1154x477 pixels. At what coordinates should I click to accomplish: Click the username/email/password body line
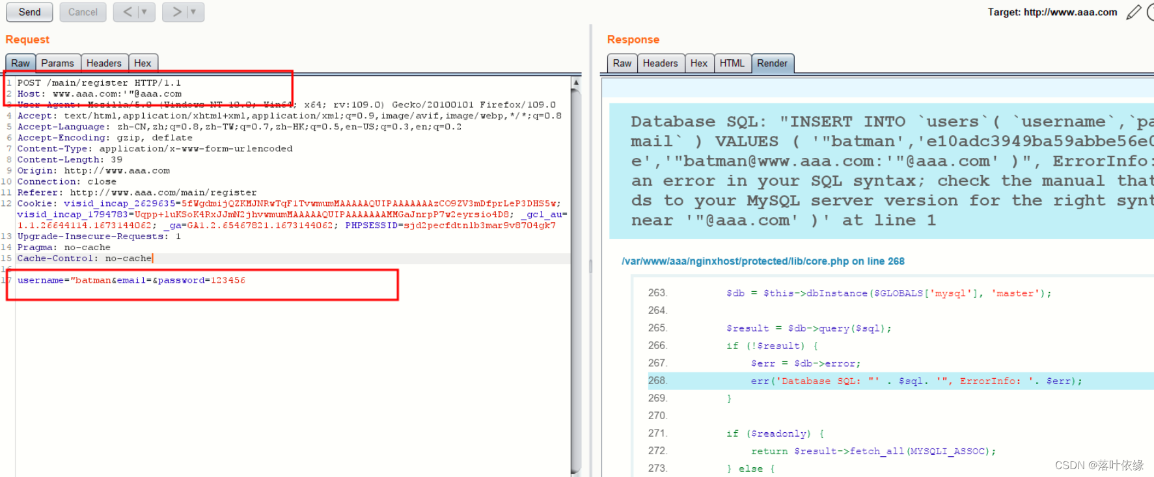[x=131, y=280]
